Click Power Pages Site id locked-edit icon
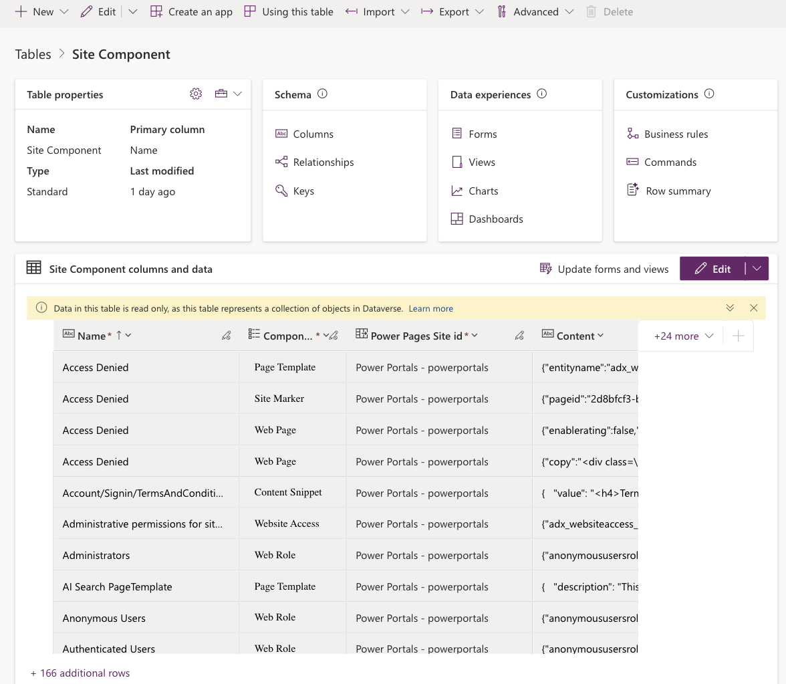This screenshot has width=786, height=684. pyautogui.click(x=519, y=336)
